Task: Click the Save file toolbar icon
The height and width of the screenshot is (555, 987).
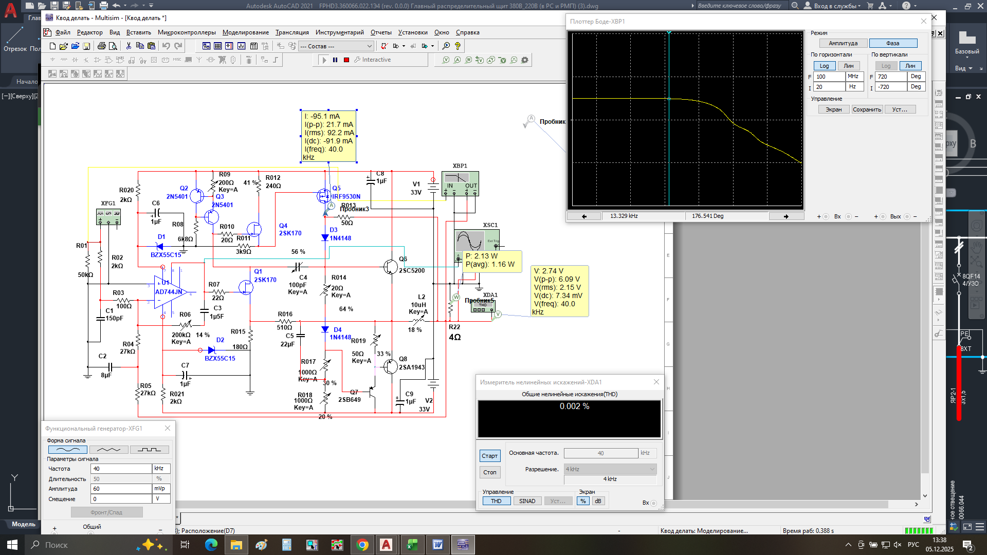Action: [x=86, y=46]
